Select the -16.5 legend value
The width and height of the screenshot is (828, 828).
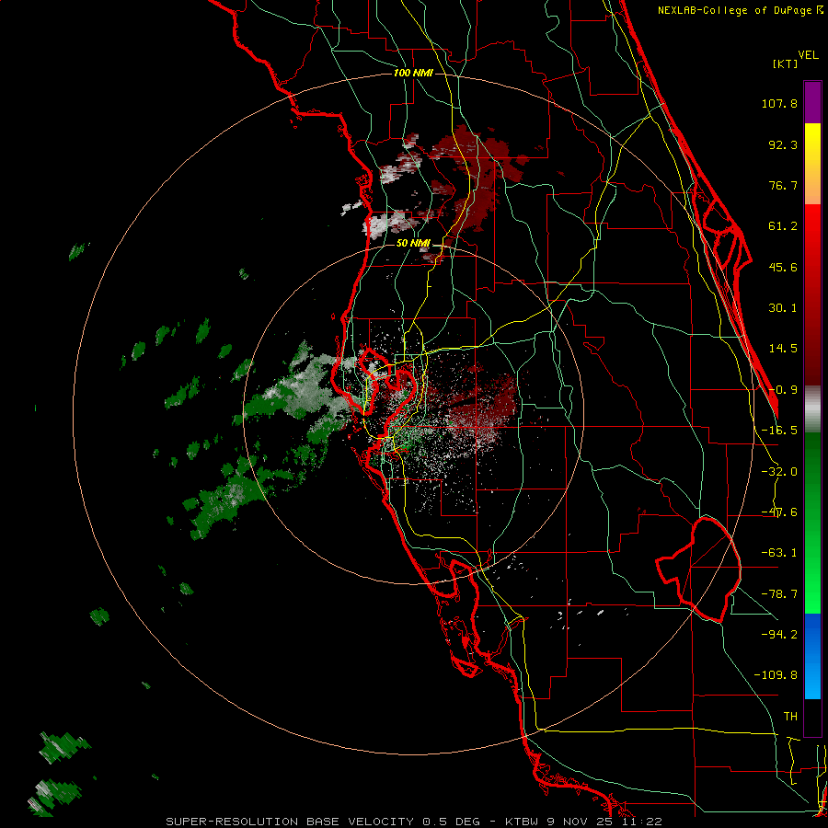click(x=779, y=431)
